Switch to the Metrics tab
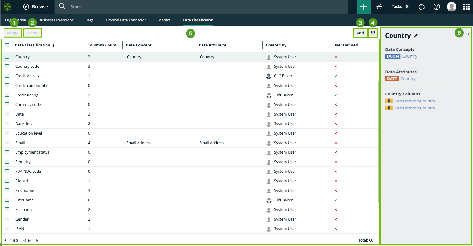Screen dimensions: 473x246 [x=164, y=20]
